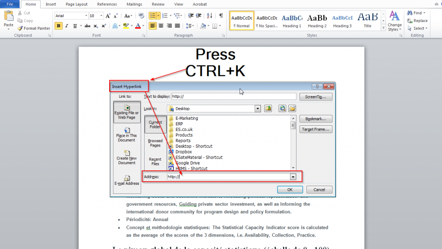Click the ScreenTip button
The image size is (442, 249).
pos(316,97)
